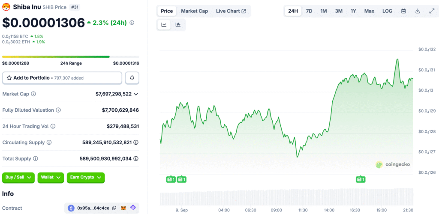Open Fully Diluted Valuation info icon
The image size is (439, 214).
point(58,110)
